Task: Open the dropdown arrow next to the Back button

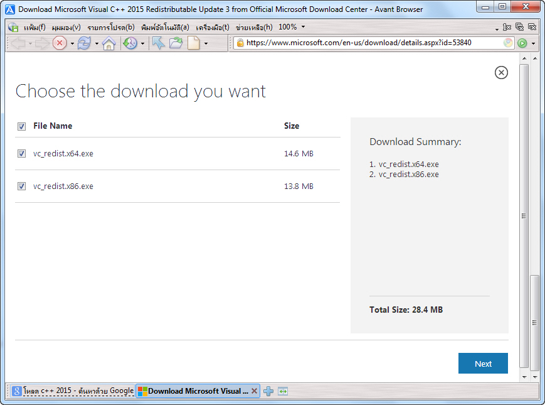Action: coord(30,44)
